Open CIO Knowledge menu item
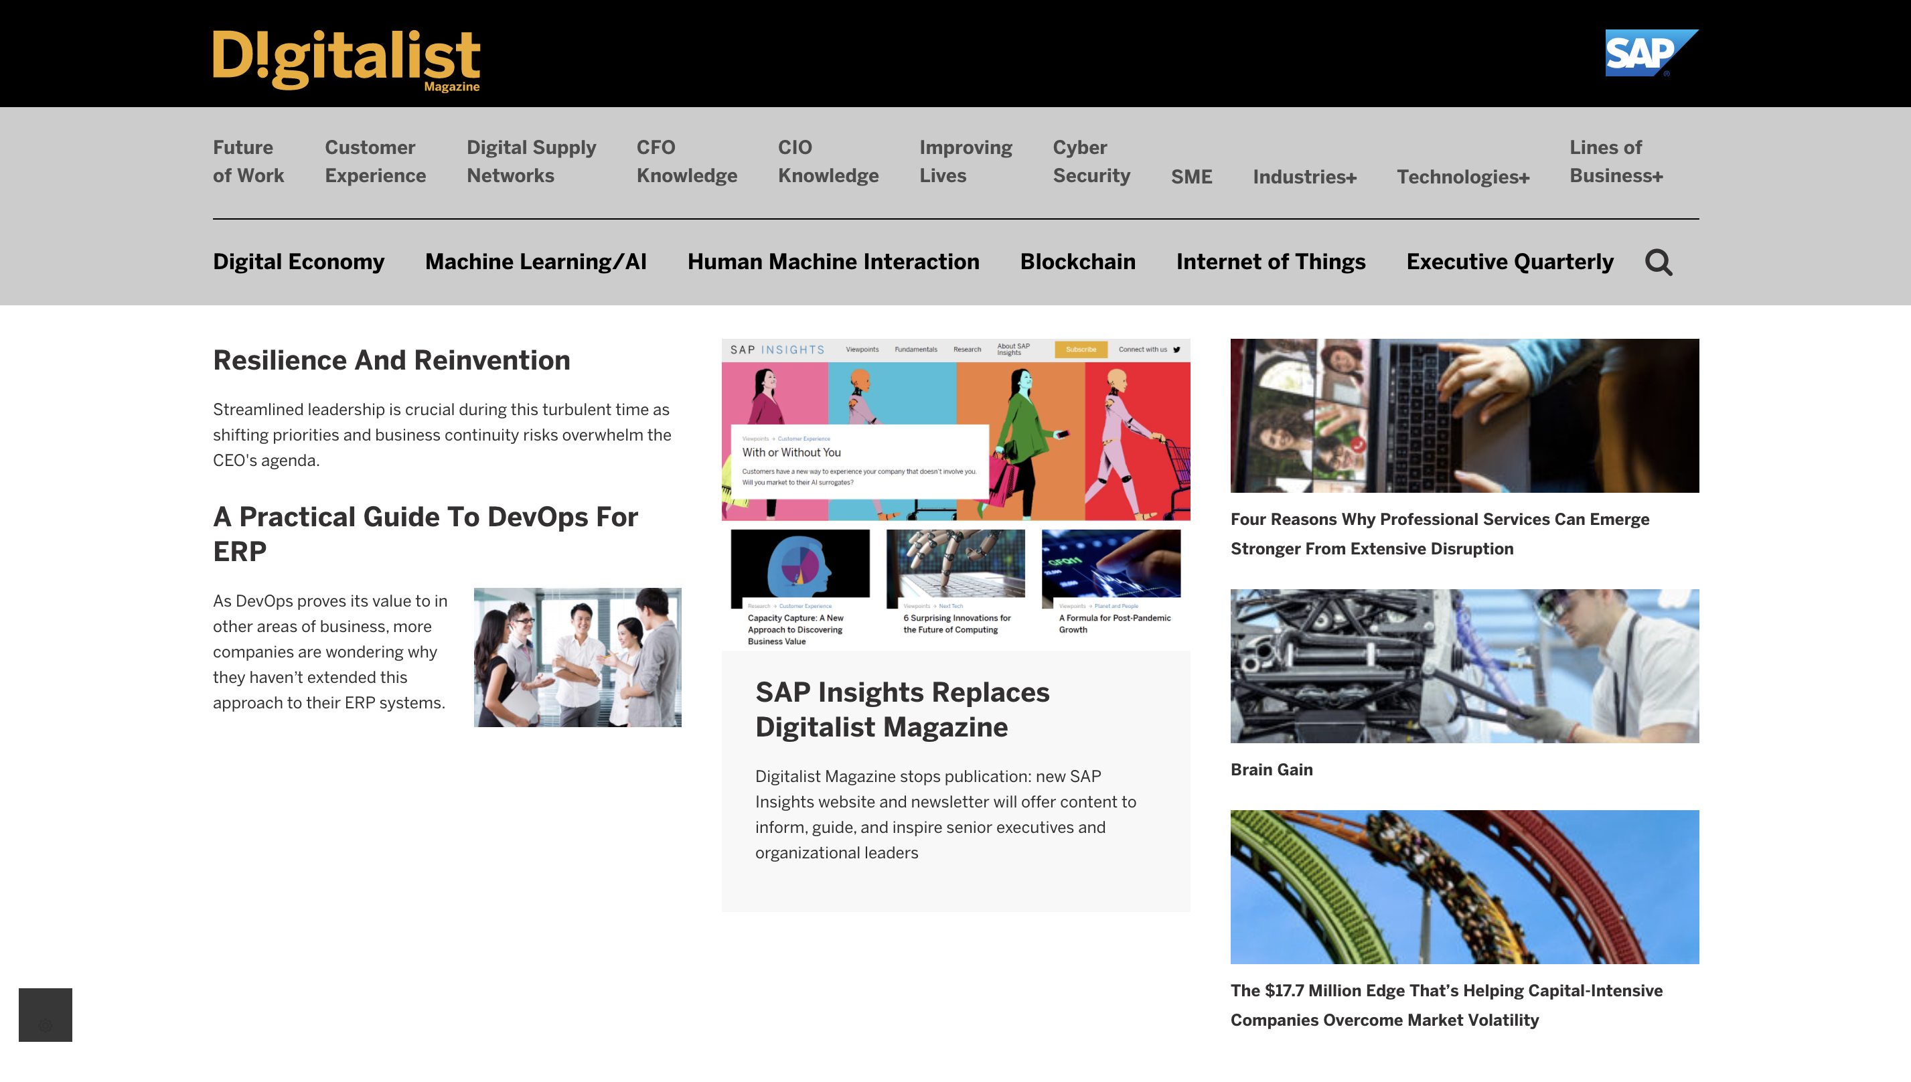This screenshot has width=1911, height=1082. point(828,161)
